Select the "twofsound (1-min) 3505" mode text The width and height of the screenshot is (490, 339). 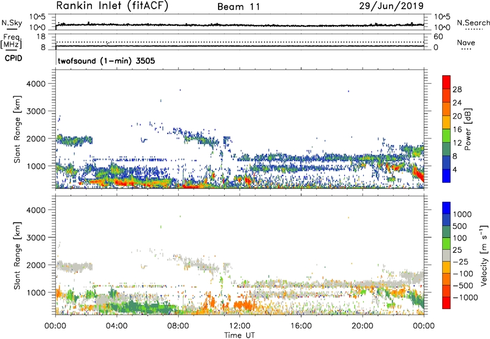106,61
